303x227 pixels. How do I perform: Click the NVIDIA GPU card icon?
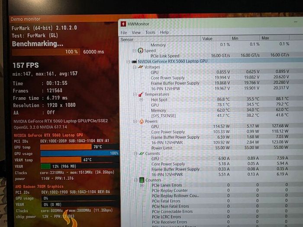134,61
